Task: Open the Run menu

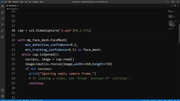Action: pos(30,2)
